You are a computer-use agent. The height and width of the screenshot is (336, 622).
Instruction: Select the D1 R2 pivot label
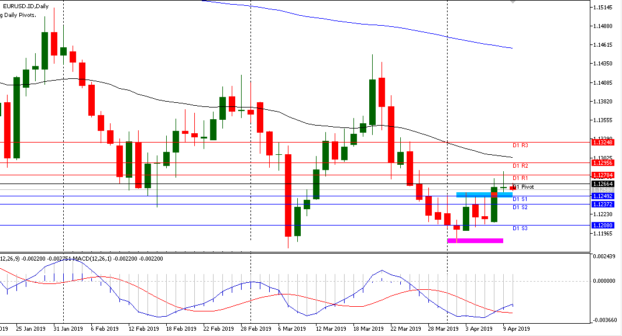520,166
